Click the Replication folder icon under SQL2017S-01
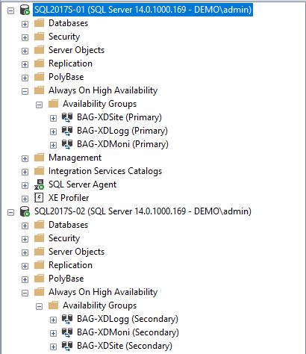Image resolution: width=306 pixels, height=354 pixels. tap(39, 63)
